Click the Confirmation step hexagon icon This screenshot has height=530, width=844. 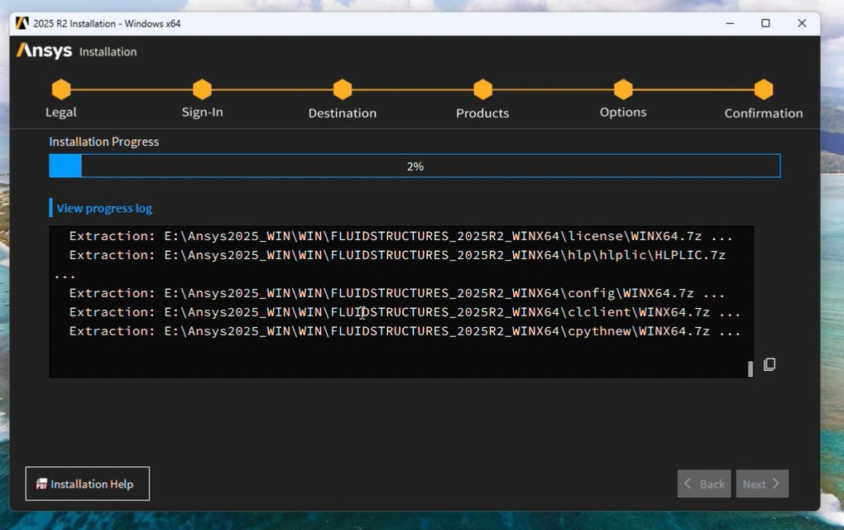764,89
